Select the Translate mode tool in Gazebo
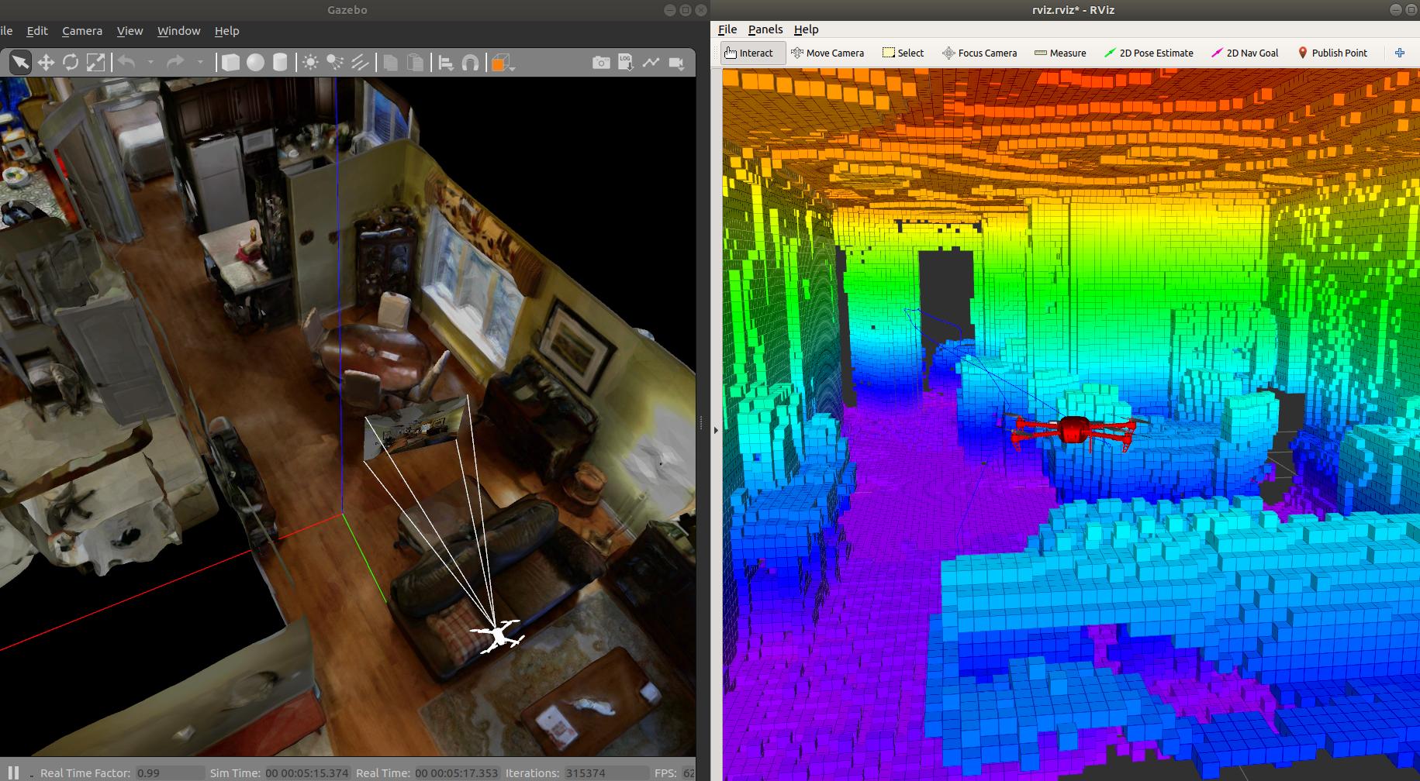Viewport: 1420px width, 781px height. click(x=46, y=63)
